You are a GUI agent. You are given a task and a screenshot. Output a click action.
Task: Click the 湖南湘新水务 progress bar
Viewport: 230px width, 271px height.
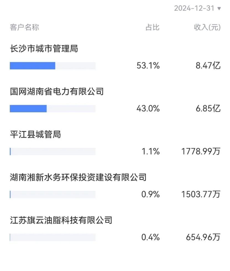[x=53, y=194]
